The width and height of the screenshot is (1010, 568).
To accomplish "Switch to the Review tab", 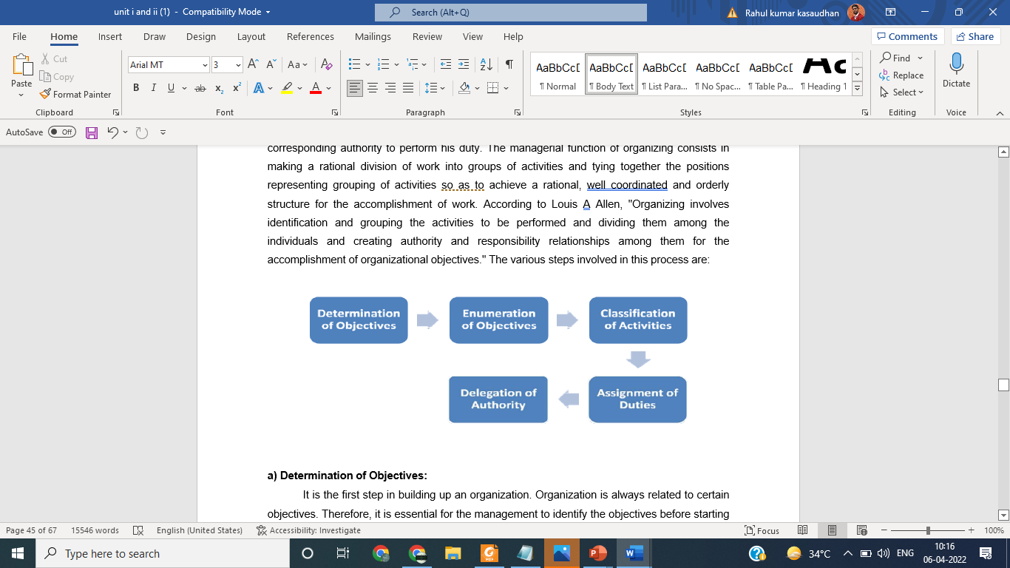I will [x=427, y=36].
